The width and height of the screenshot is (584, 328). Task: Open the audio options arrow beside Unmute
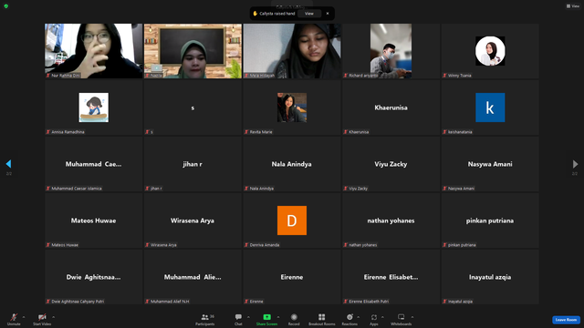24,317
